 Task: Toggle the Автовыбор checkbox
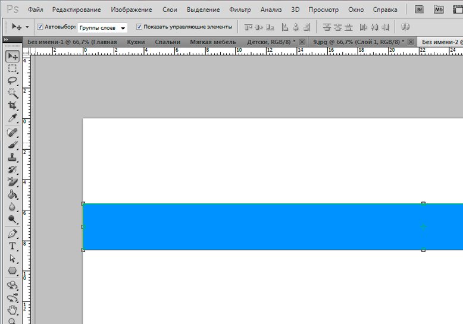[x=40, y=27]
